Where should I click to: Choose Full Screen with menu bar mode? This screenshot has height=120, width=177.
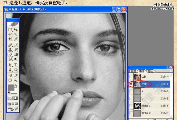pos(13,104)
